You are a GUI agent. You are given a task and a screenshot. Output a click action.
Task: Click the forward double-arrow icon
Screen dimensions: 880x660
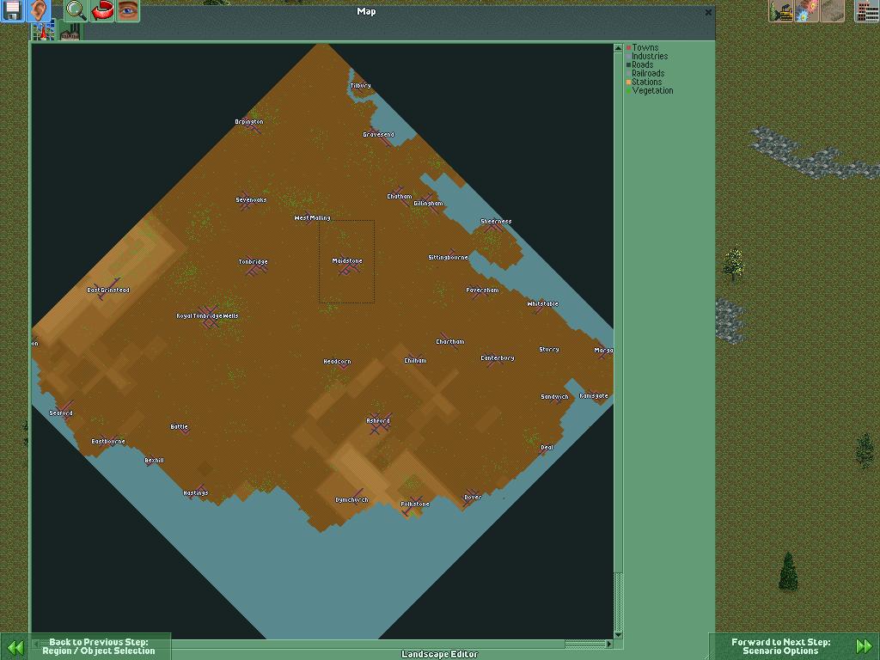point(865,646)
